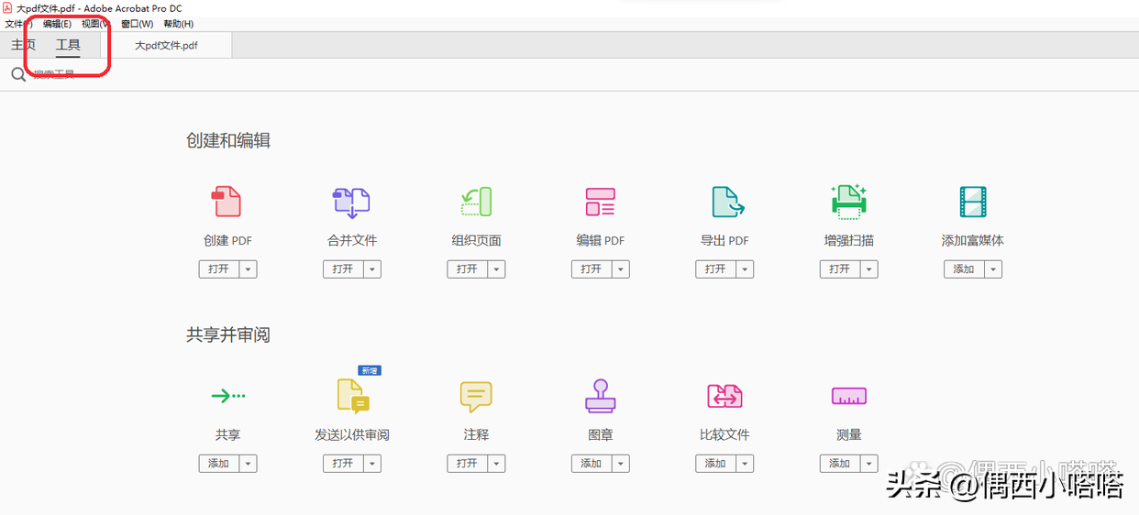
Task: Expand dropdown arrow under 比较文件
Action: click(746, 464)
